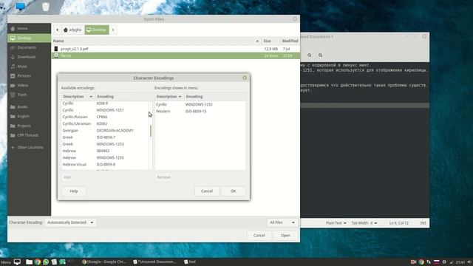This screenshot has width=473, height=266.
Task: Click the path bar back arrow
Action: [x=58, y=30]
